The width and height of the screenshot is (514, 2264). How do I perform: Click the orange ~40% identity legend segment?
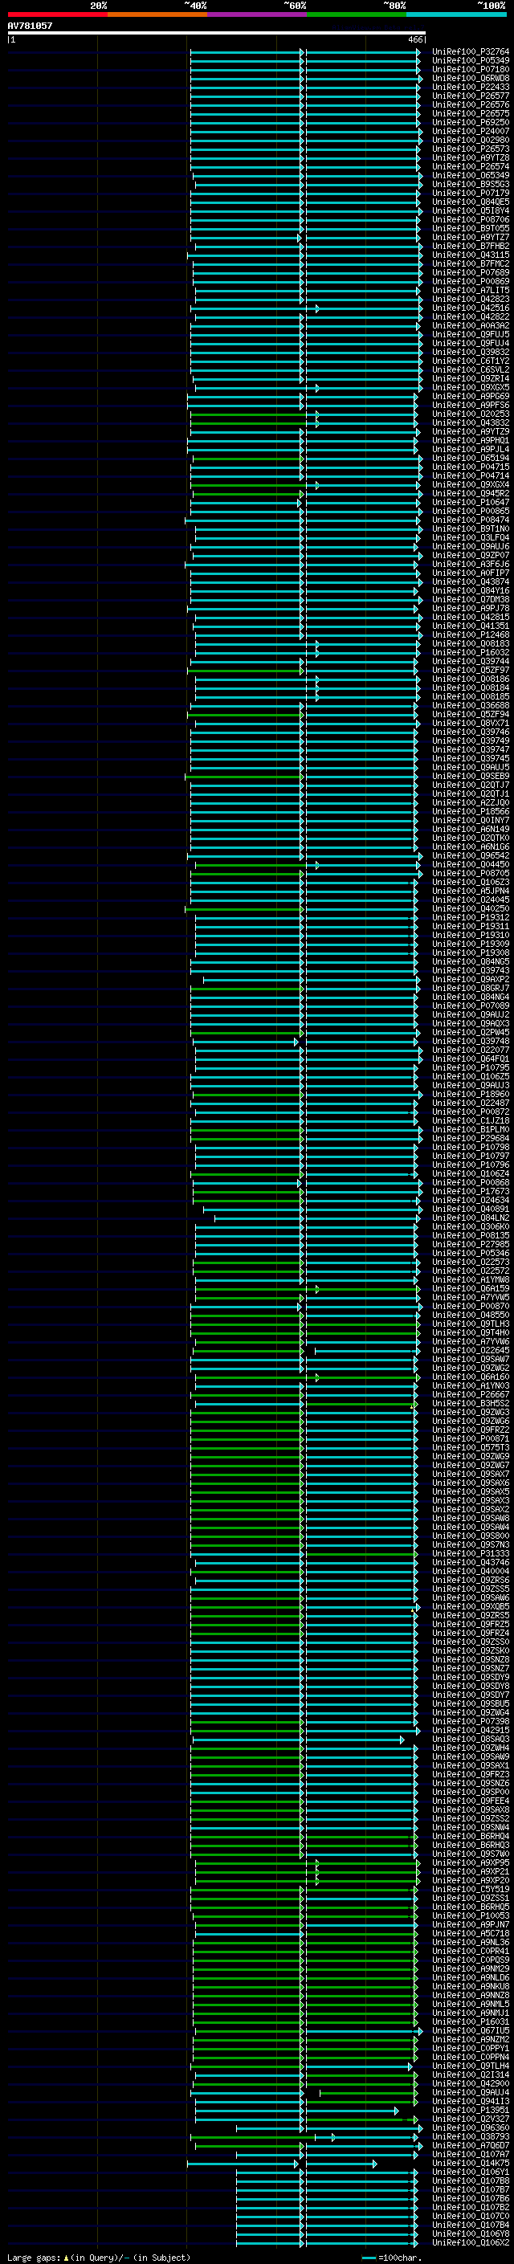157,14
